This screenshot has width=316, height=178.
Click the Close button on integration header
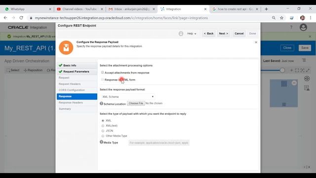click(x=287, y=48)
